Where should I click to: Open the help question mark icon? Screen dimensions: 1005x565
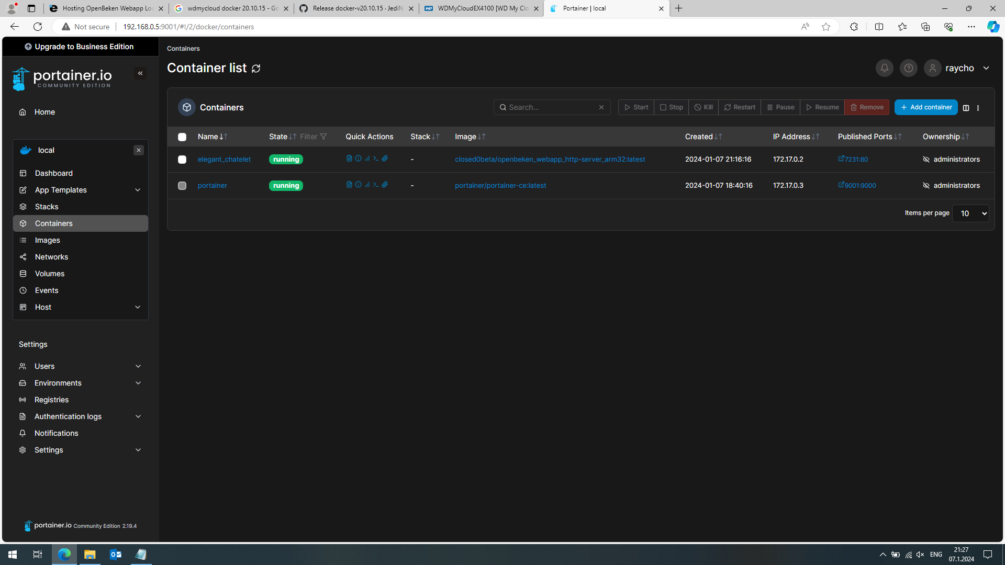click(909, 68)
